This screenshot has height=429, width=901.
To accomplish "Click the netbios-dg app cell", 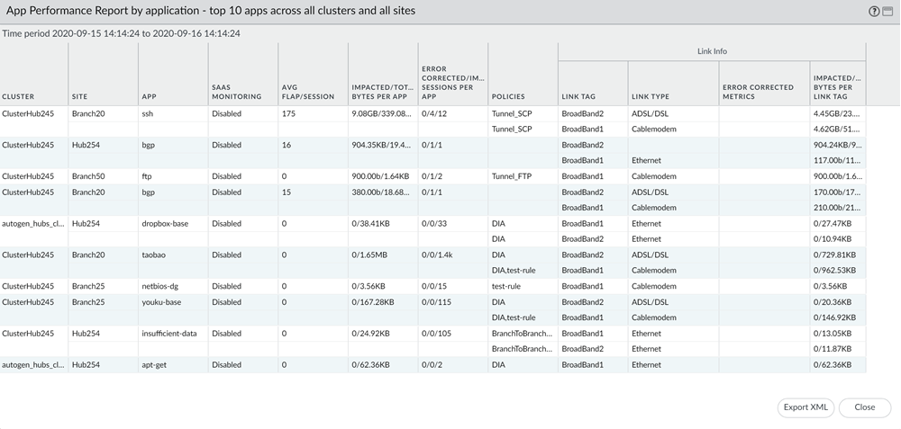I will tap(160, 286).
